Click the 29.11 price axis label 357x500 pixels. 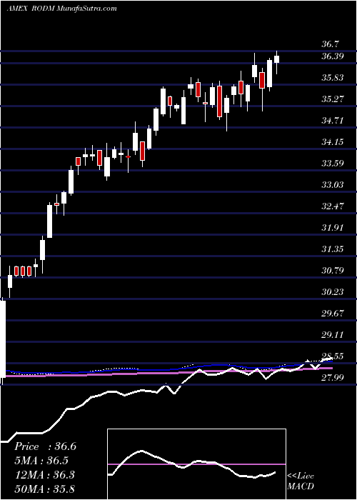pyautogui.click(x=333, y=334)
